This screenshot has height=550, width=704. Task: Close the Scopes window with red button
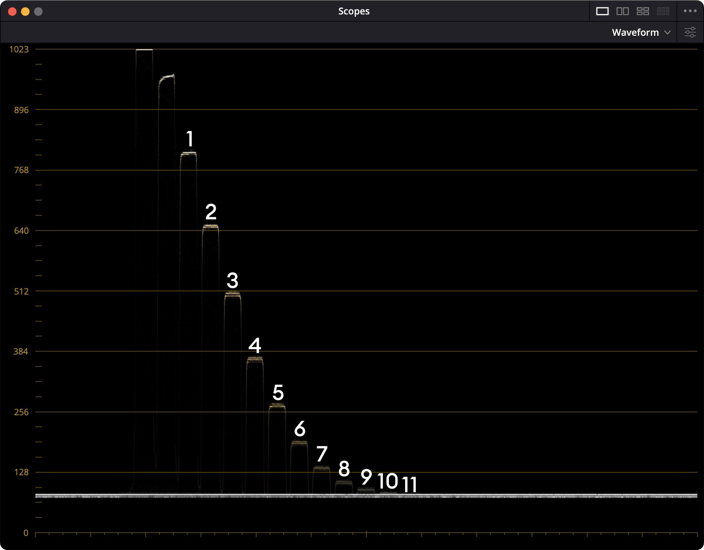pos(12,12)
